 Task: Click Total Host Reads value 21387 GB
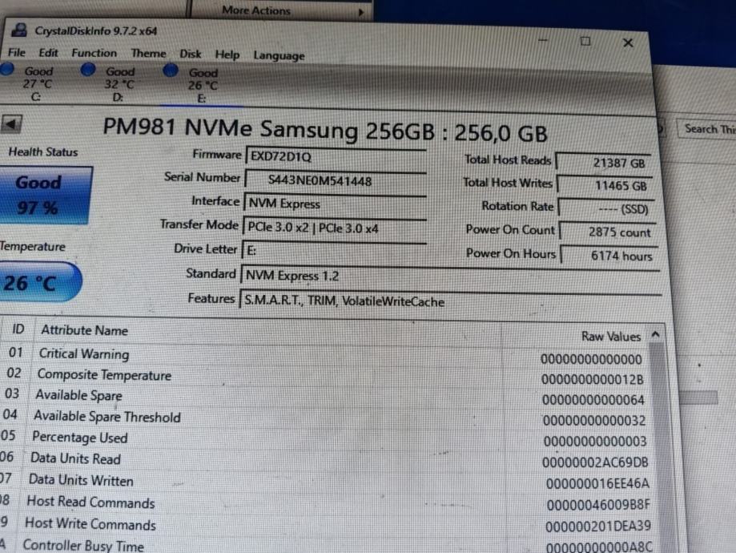[x=603, y=163]
